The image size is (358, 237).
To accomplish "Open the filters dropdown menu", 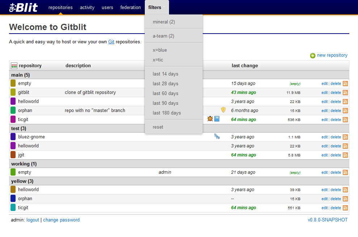I will pyautogui.click(x=157, y=8).
